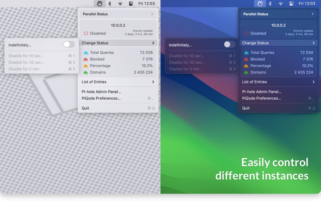This screenshot has height=201, width=321.
Task: Open Control Center icon in dark menu bar
Action: (291, 3)
